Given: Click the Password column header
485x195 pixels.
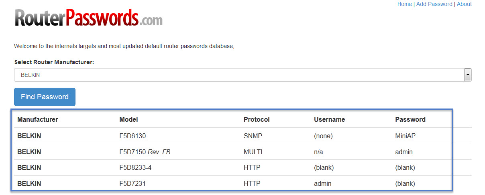Looking at the screenshot, I should coord(410,119).
